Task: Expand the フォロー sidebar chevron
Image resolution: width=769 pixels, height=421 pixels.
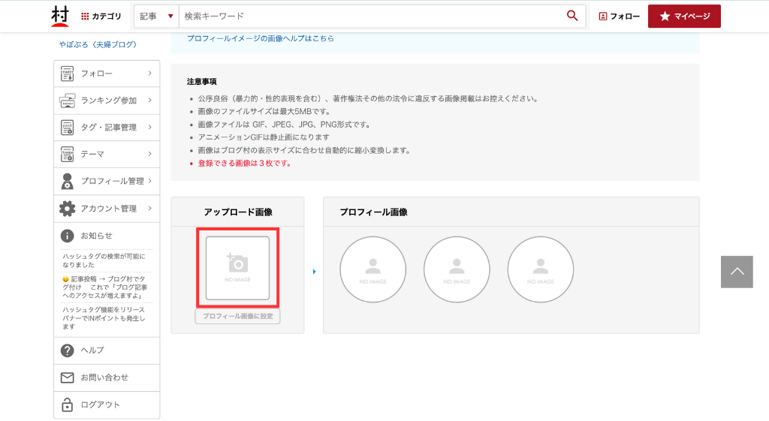Action: [150, 73]
